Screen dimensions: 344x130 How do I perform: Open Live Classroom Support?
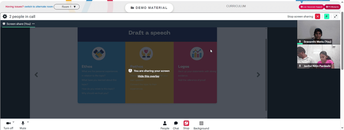tap(311, 7)
